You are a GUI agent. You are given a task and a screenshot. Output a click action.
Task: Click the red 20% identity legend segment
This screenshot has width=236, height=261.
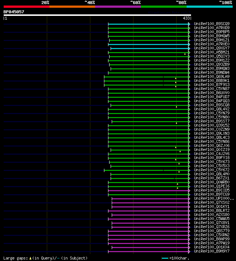tap(27, 7)
